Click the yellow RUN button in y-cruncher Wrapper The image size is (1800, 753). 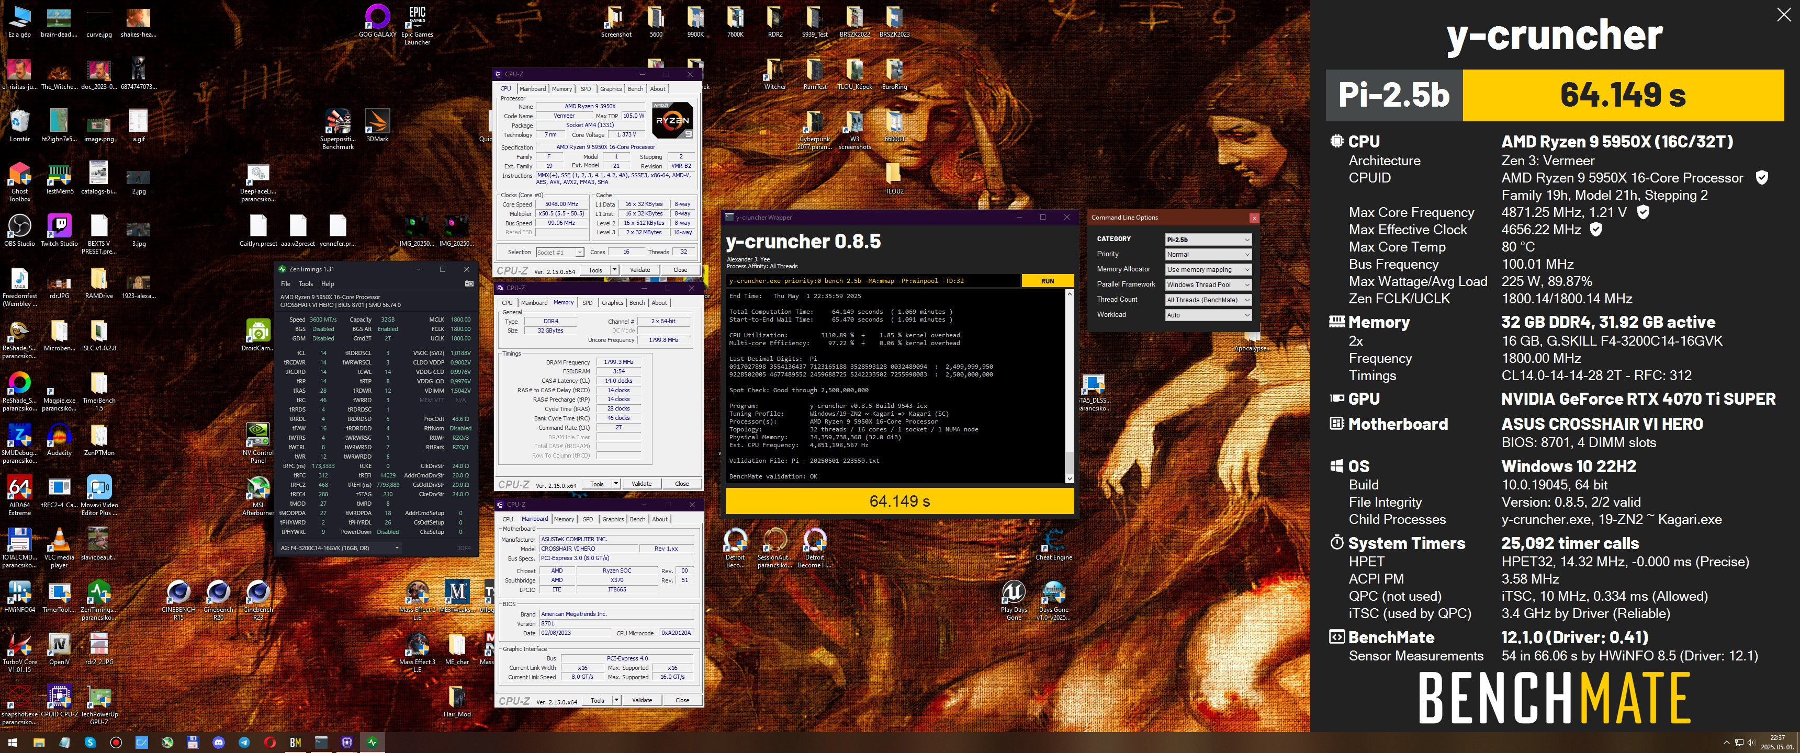pos(1047,281)
